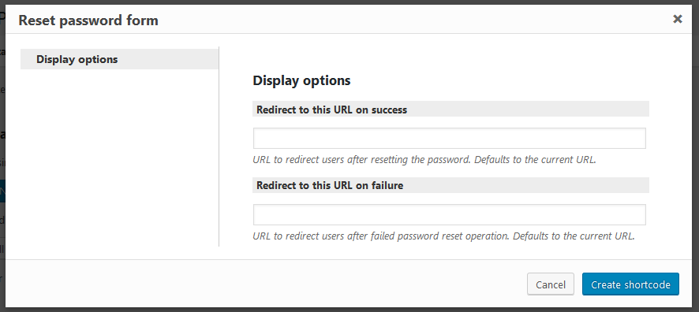The width and height of the screenshot is (699, 312).
Task: Click the gray bar right of failure label
Action: tap(526, 185)
